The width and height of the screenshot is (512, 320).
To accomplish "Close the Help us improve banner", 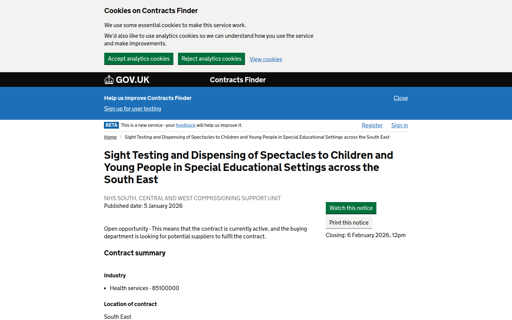I will (x=400, y=98).
